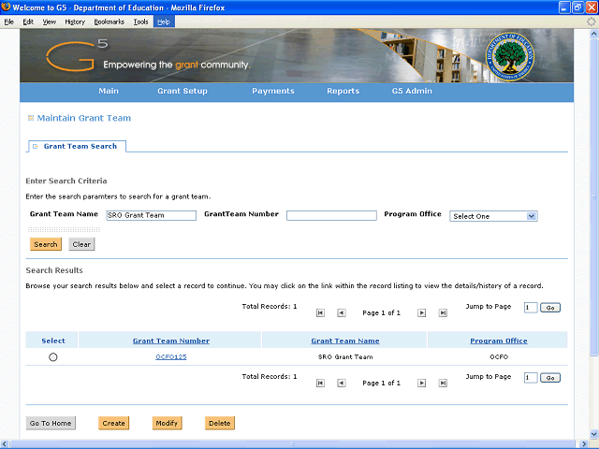This screenshot has width=599, height=449.
Task: Sort by Grant Team Name column header
Action: 344,340
